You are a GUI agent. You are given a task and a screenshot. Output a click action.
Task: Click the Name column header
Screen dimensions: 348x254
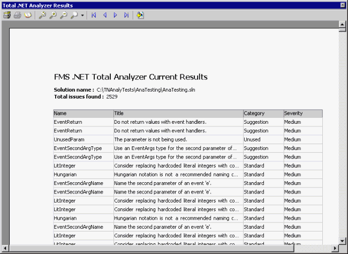(x=84, y=113)
